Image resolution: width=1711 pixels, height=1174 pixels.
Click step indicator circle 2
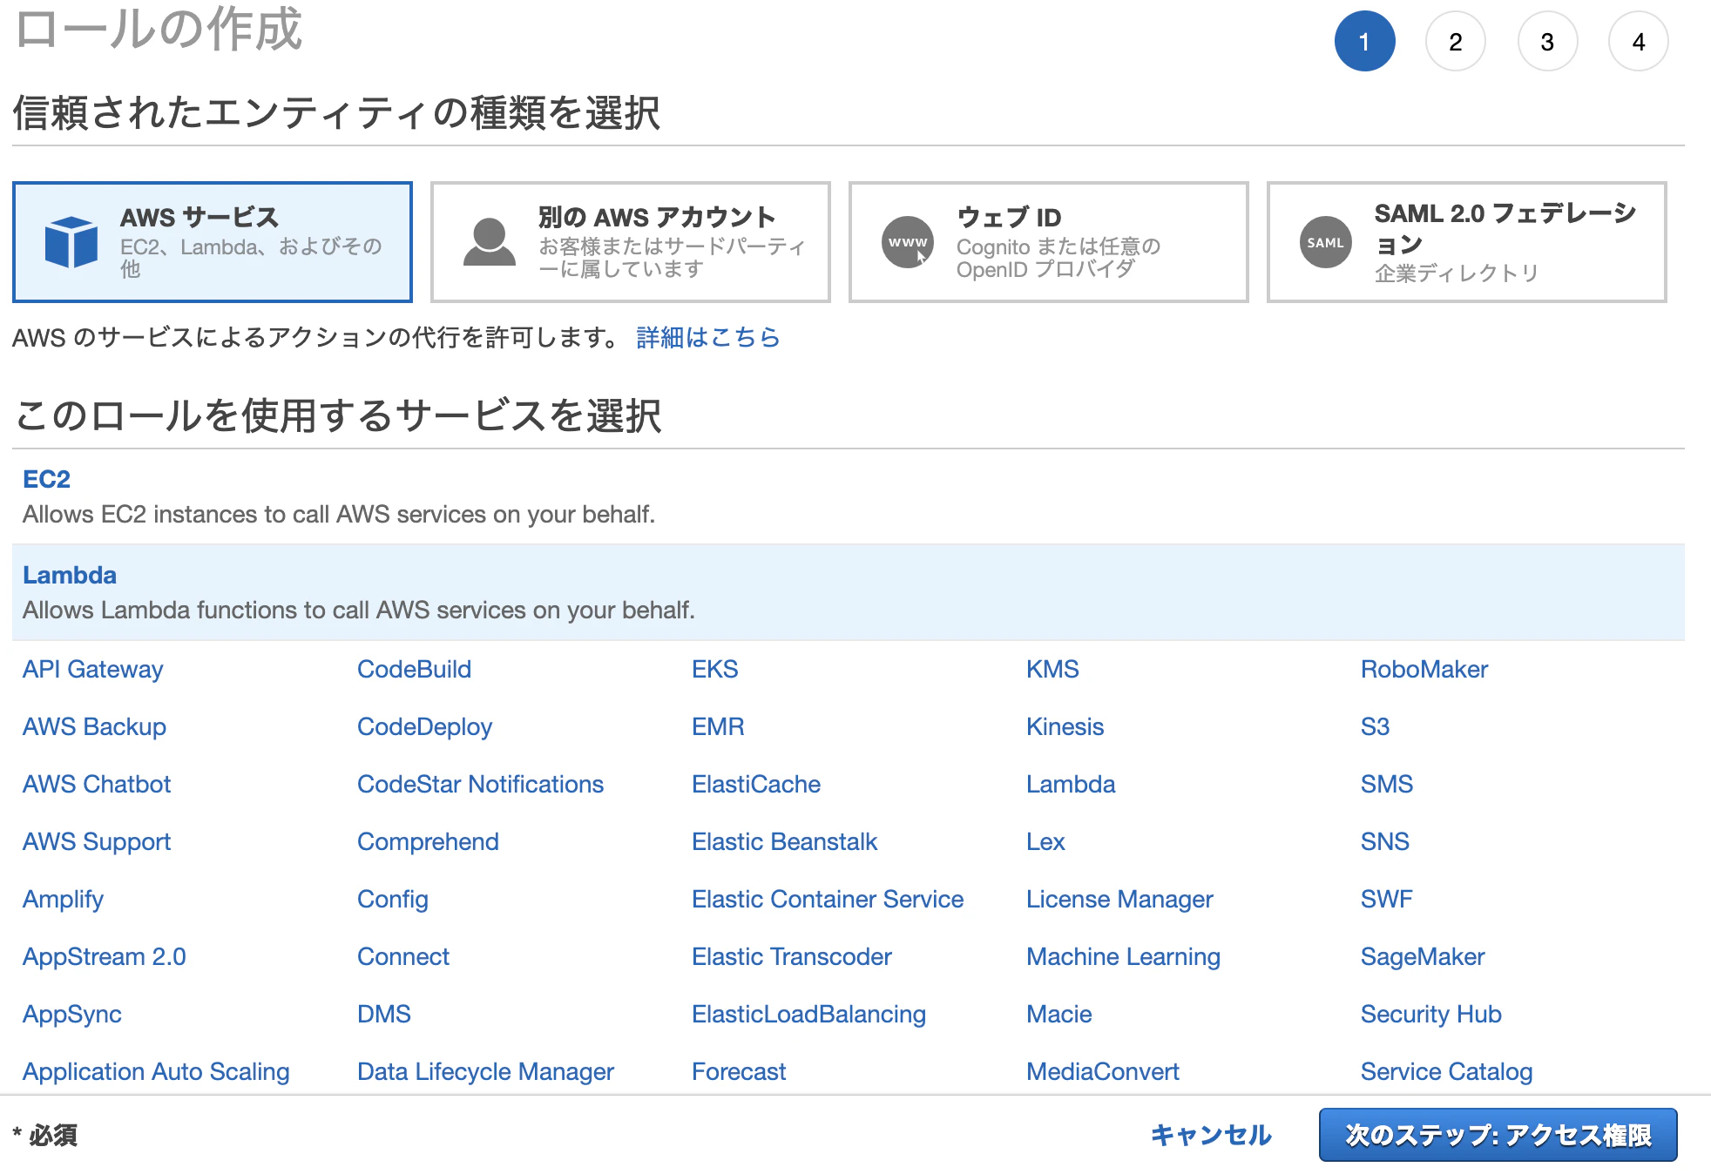click(x=1456, y=40)
